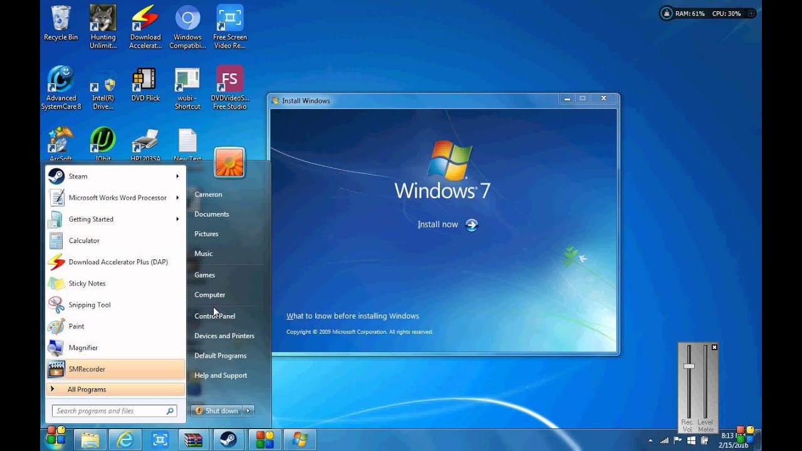Image resolution: width=802 pixels, height=451 pixels.
Task: Expand All Programs list
Action: click(x=86, y=390)
